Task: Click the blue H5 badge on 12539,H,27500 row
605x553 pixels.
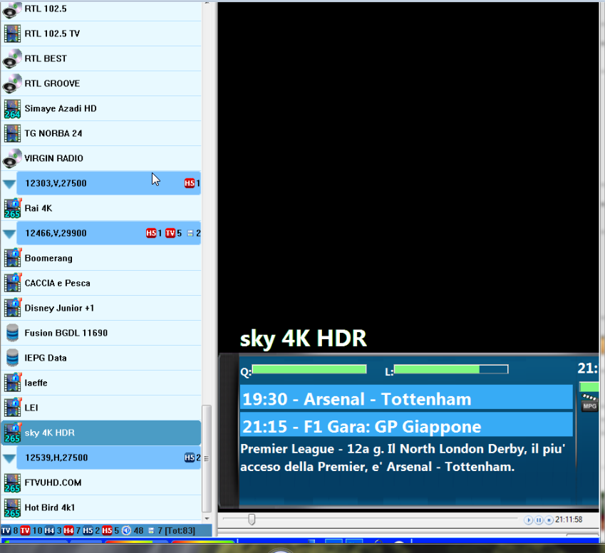Action: (x=190, y=458)
